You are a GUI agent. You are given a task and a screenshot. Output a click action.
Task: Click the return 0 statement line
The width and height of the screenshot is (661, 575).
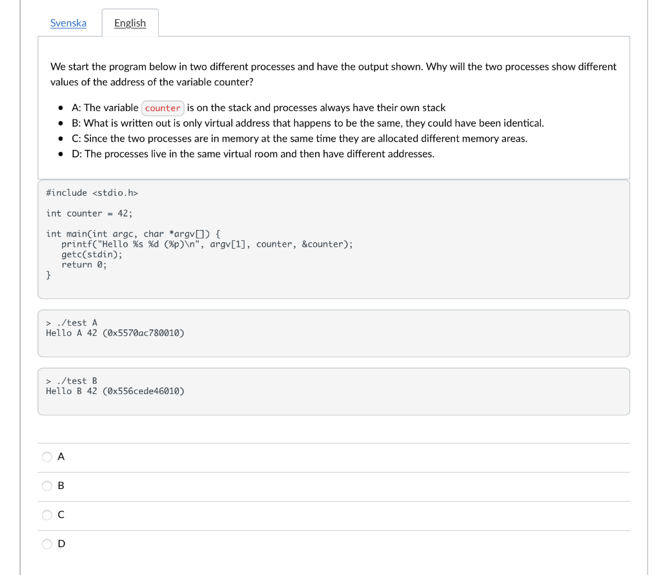[x=84, y=265]
